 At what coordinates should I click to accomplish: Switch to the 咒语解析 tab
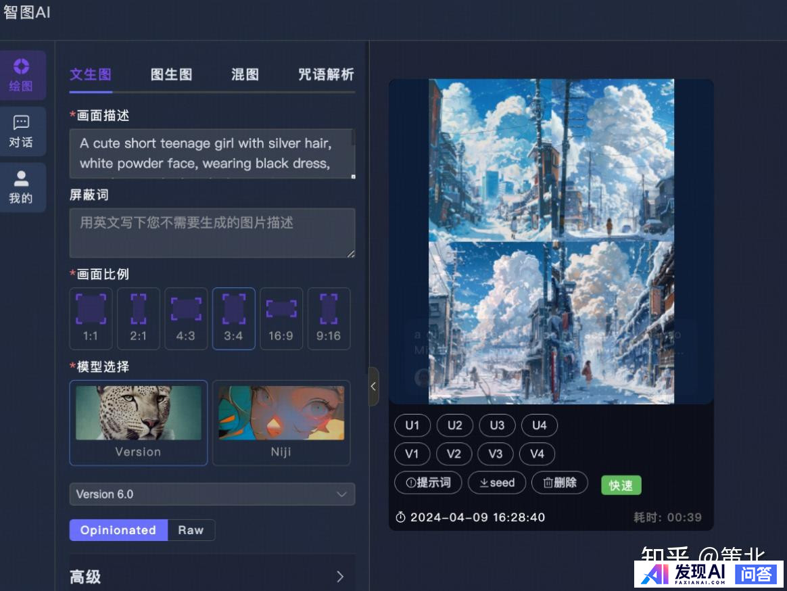pyautogui.click(x=326, y=74)
